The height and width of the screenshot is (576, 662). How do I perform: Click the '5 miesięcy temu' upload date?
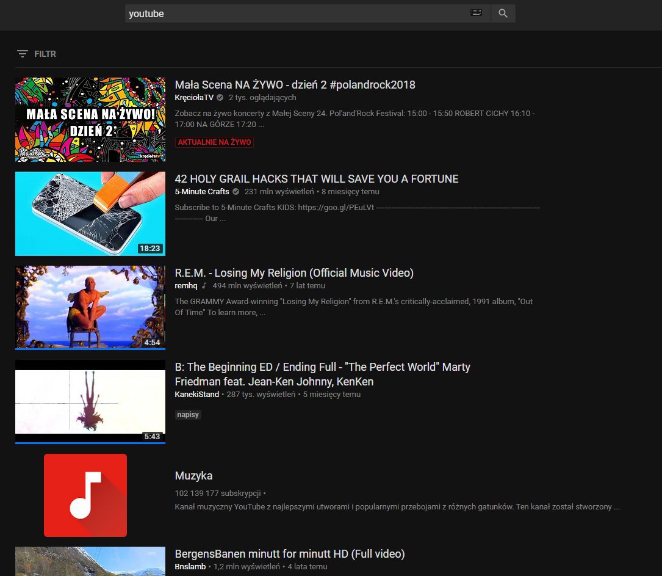click(x=332, y=395)
